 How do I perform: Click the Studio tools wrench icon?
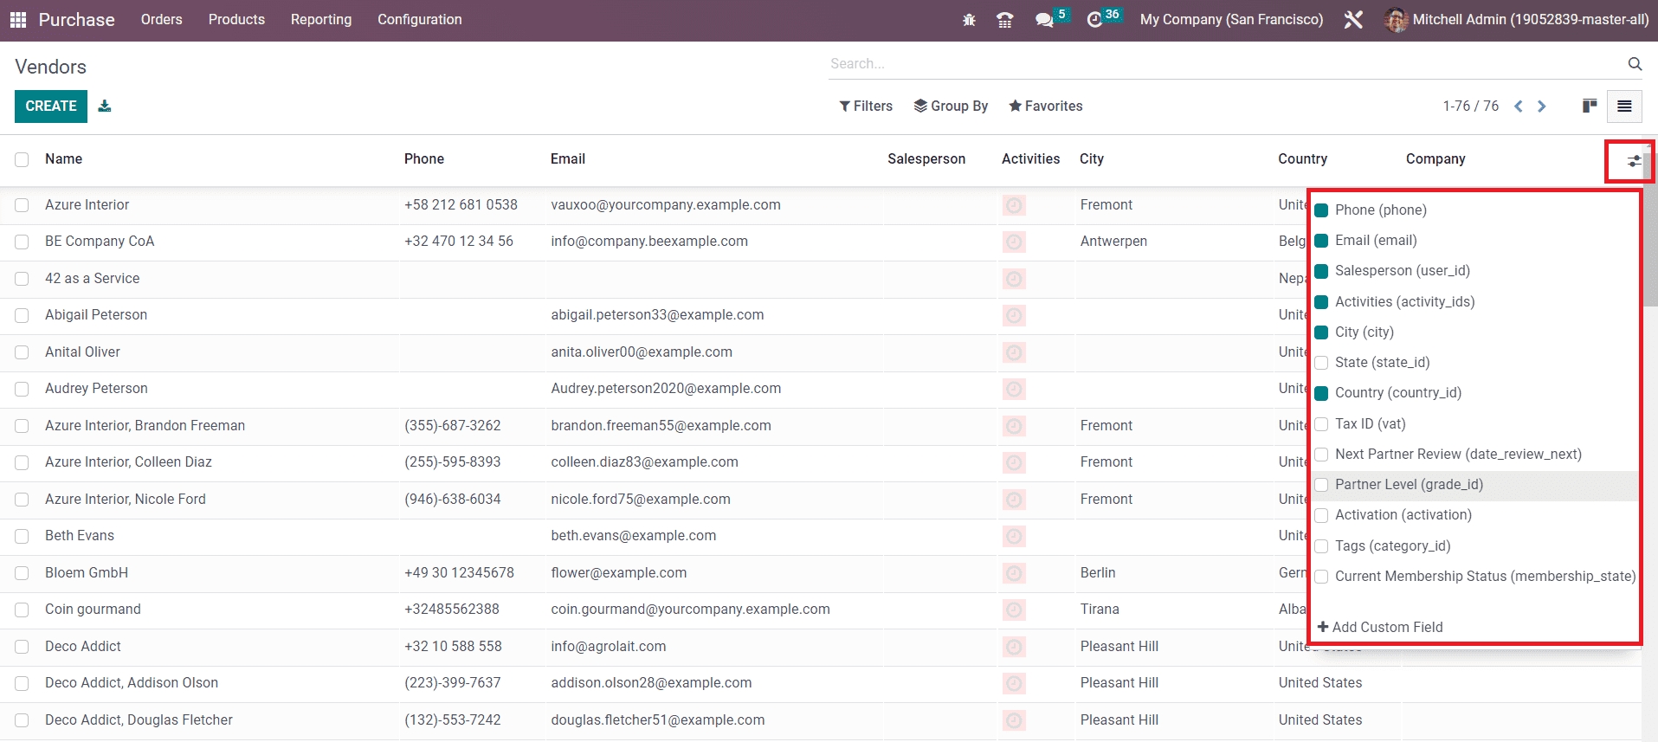coord(1353,20)
